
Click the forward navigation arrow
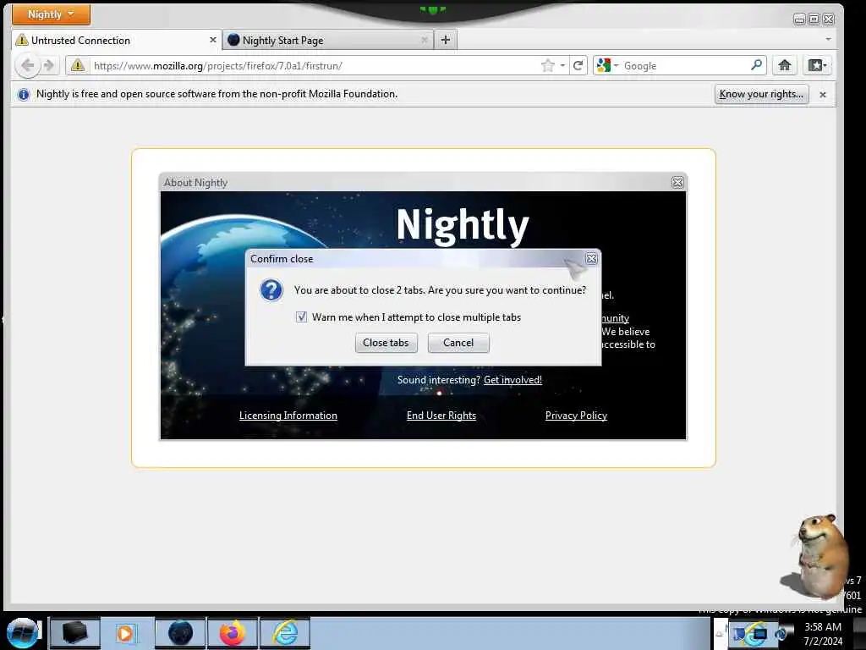click(x=49, y=66)
